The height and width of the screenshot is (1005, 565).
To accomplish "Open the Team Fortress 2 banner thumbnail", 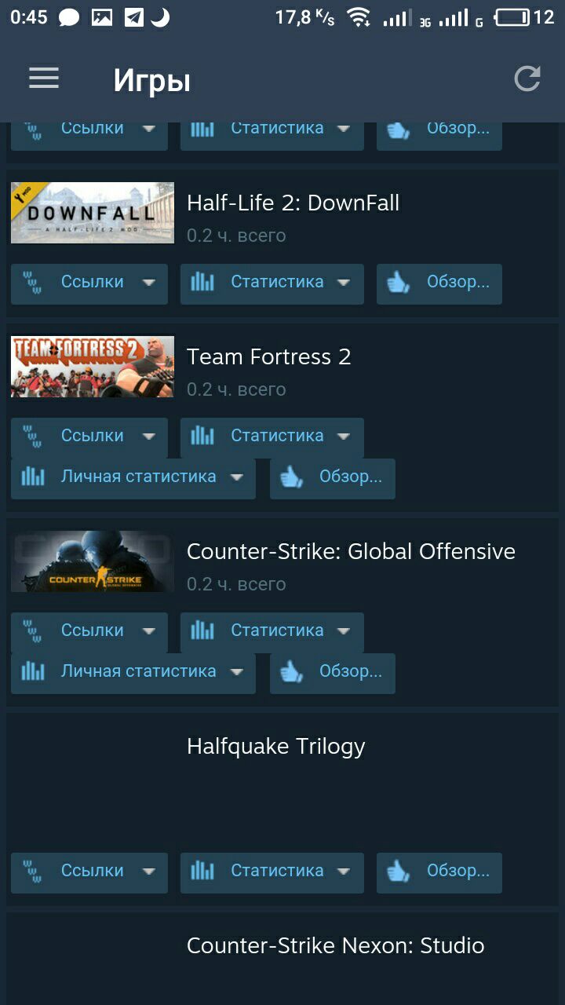I will [x=93, y=367].
